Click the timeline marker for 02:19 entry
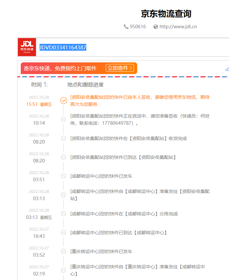 (63, 270)
